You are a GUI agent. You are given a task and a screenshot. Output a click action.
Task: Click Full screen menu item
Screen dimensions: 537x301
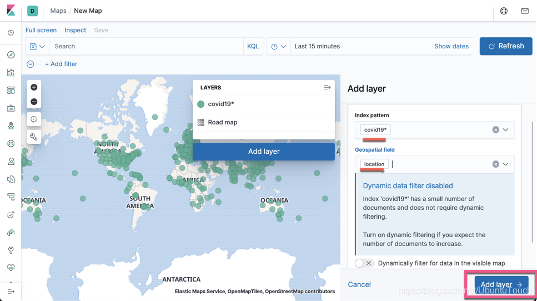[41, 30]
